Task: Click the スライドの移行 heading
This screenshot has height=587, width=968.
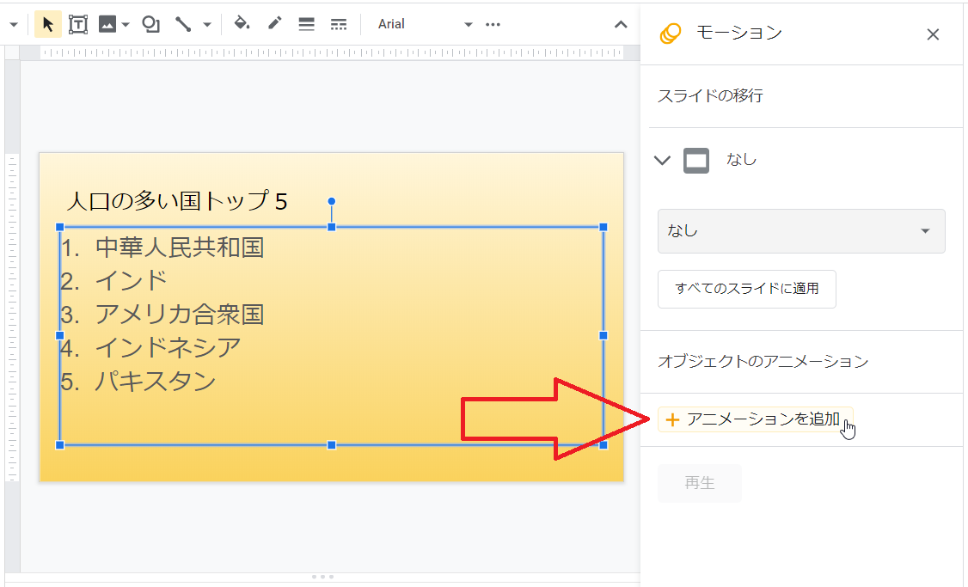Action: point(711,95)
